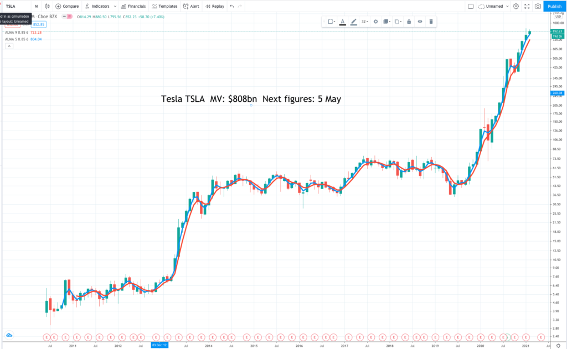Open the candlestick chart style selector

point(48,6)
